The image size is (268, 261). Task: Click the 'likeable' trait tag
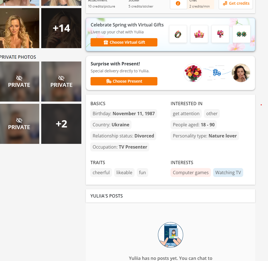click(124, 173)
